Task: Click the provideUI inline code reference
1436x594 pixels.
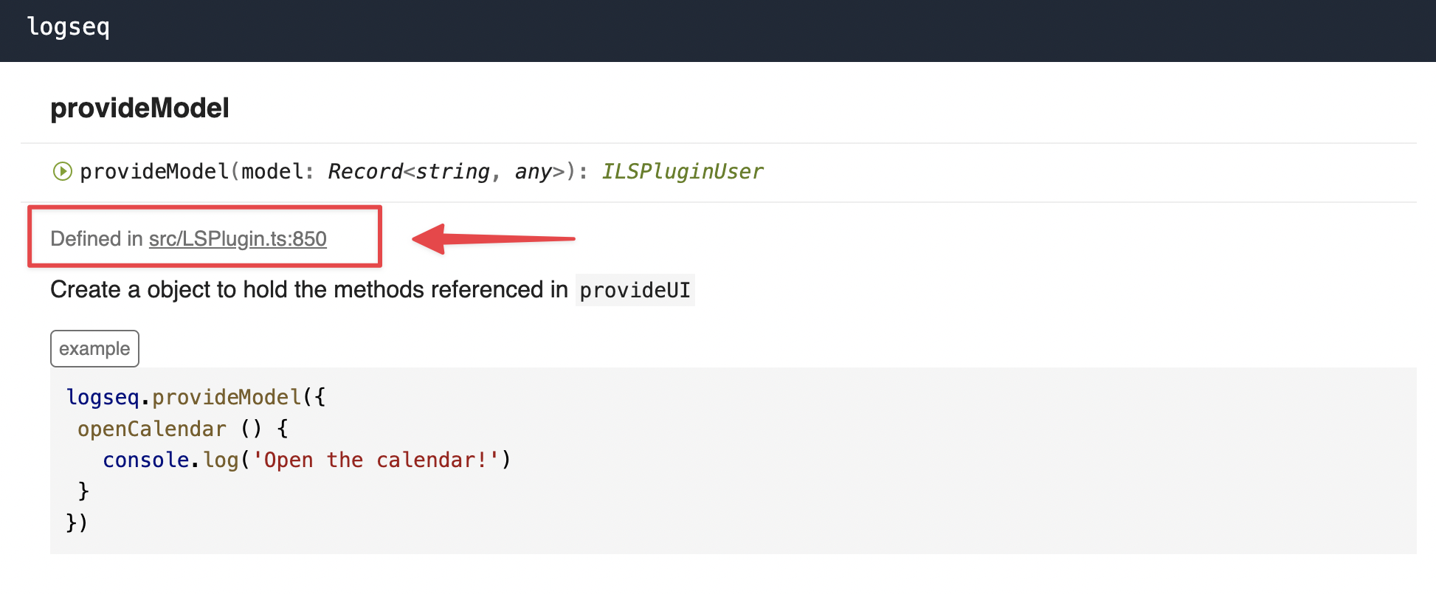Action: point(635,291)
